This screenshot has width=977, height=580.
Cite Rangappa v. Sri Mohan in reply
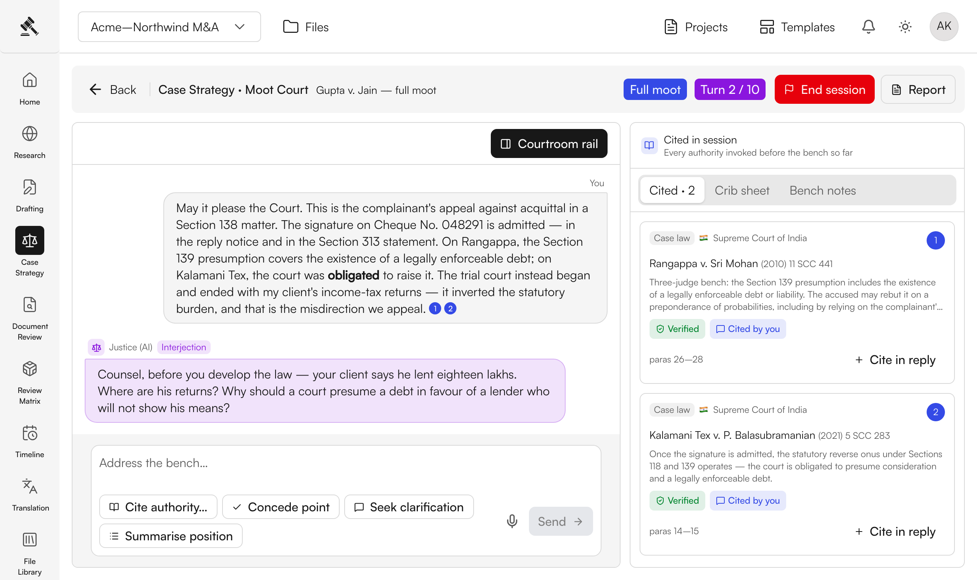pyautogui.click(x=895, y=359)
